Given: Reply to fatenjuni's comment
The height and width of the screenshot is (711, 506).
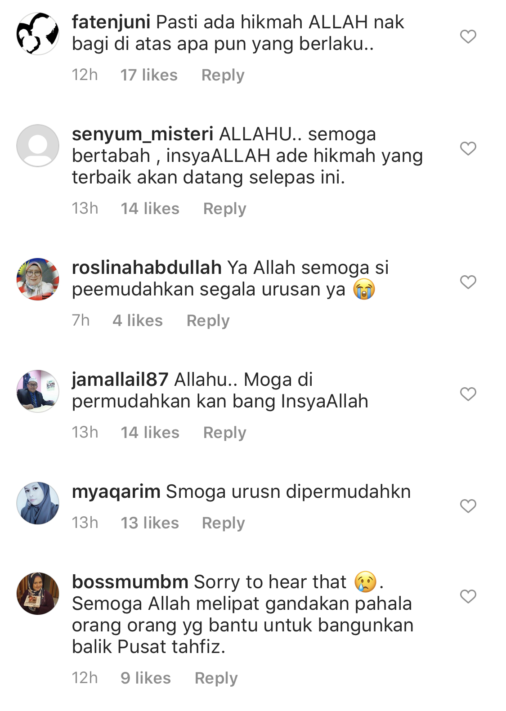Looking at the screenshot, I should coord(223,75).
